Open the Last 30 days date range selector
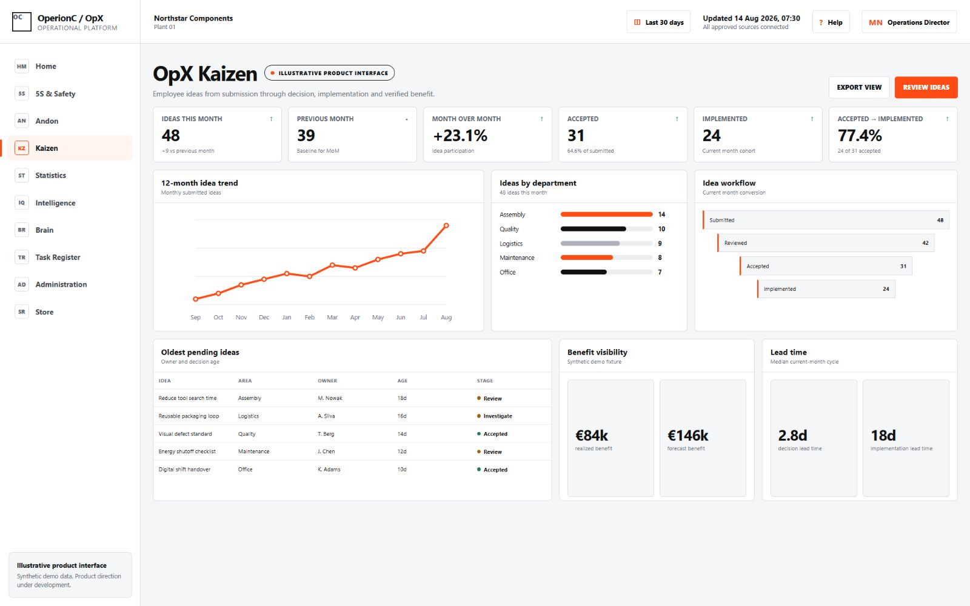Viewport: 970px width, 606px height. pos(658,22)
